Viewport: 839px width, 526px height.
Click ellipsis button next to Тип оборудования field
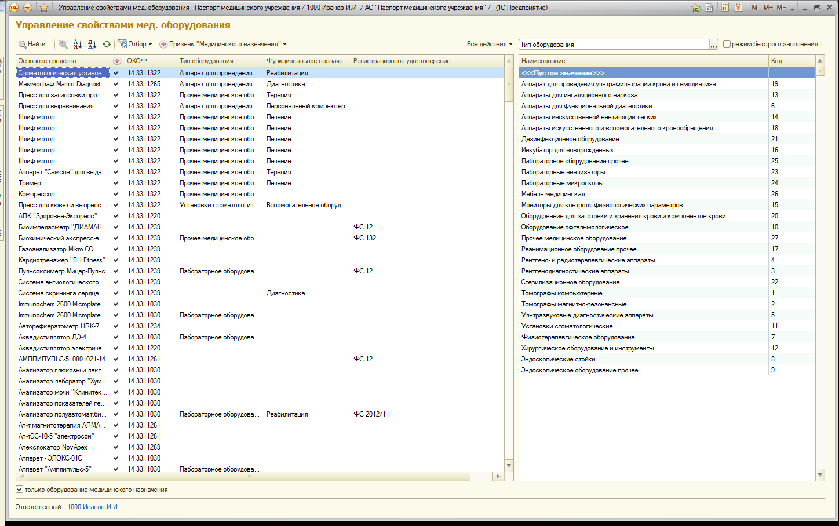click(x=714, y=45)
